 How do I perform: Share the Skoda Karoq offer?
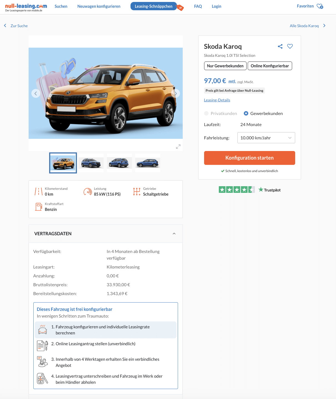click(x=280, y=46)
